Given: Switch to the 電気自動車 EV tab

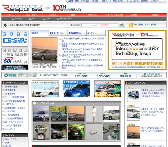Looking at the screenshot, I should coord(77,33).
